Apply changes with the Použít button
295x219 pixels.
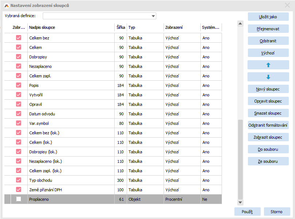[247, 212]
